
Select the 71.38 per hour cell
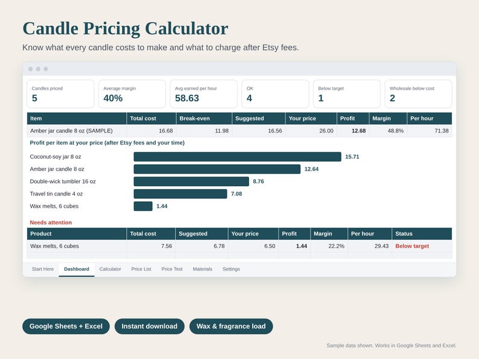tap(430, 131)
